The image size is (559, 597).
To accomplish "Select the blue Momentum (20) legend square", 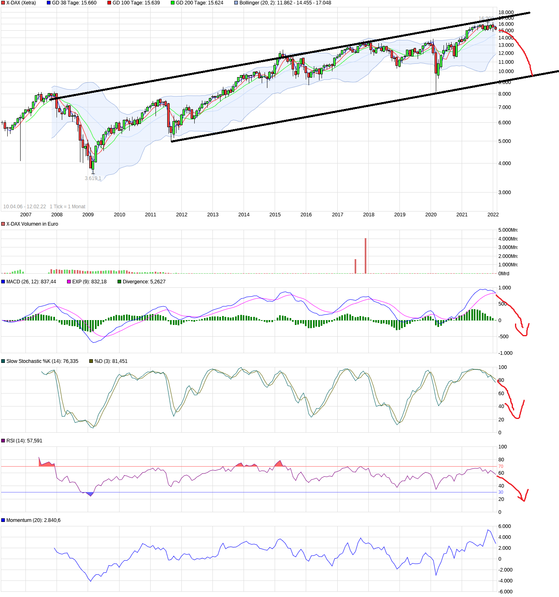I will 3,520.
